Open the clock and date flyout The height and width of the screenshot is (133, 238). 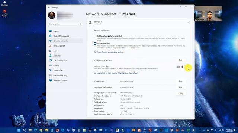coord(229,130)
